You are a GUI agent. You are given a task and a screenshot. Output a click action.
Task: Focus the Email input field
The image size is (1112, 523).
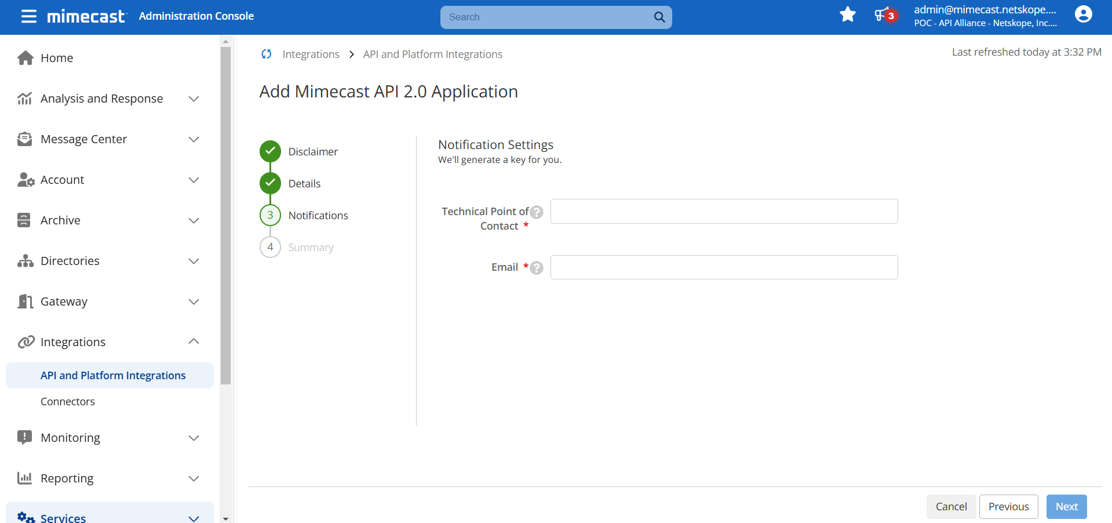(724, 267)
